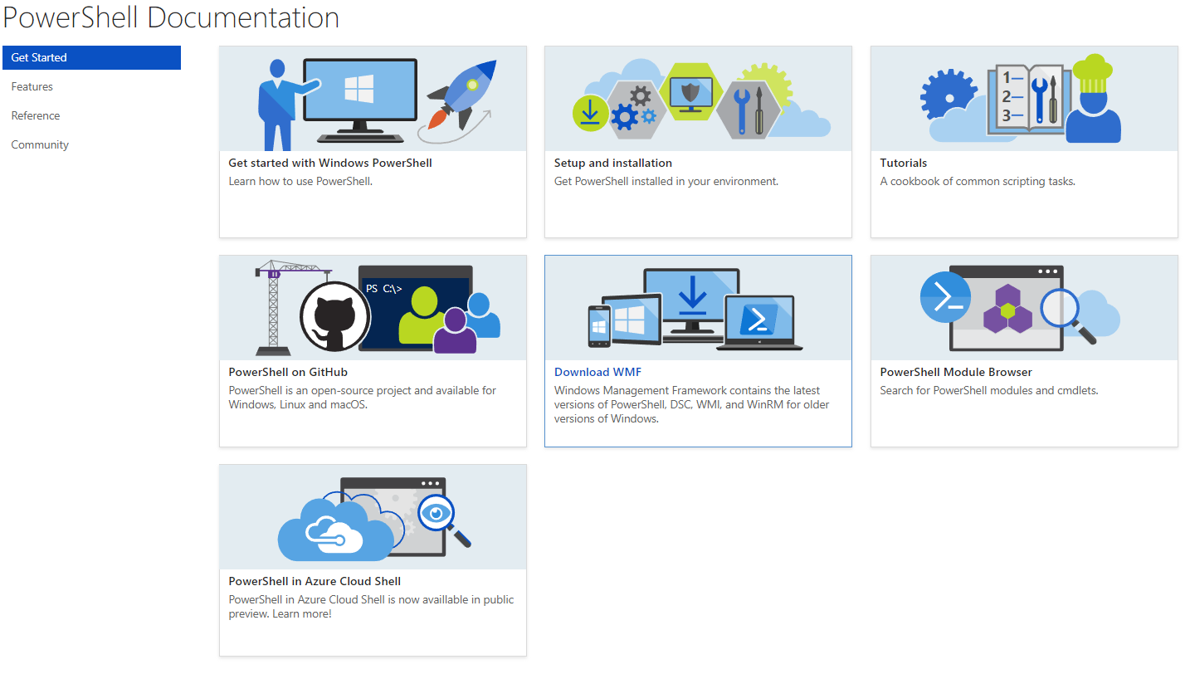Click 'Get PowerShell installed in your environment.' text

tap(666, 181)
